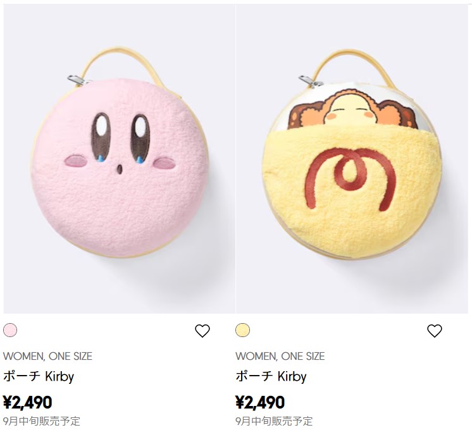
Task: Click the ketchup swirl on yellow pouch
Action: [x=350, y=179]
